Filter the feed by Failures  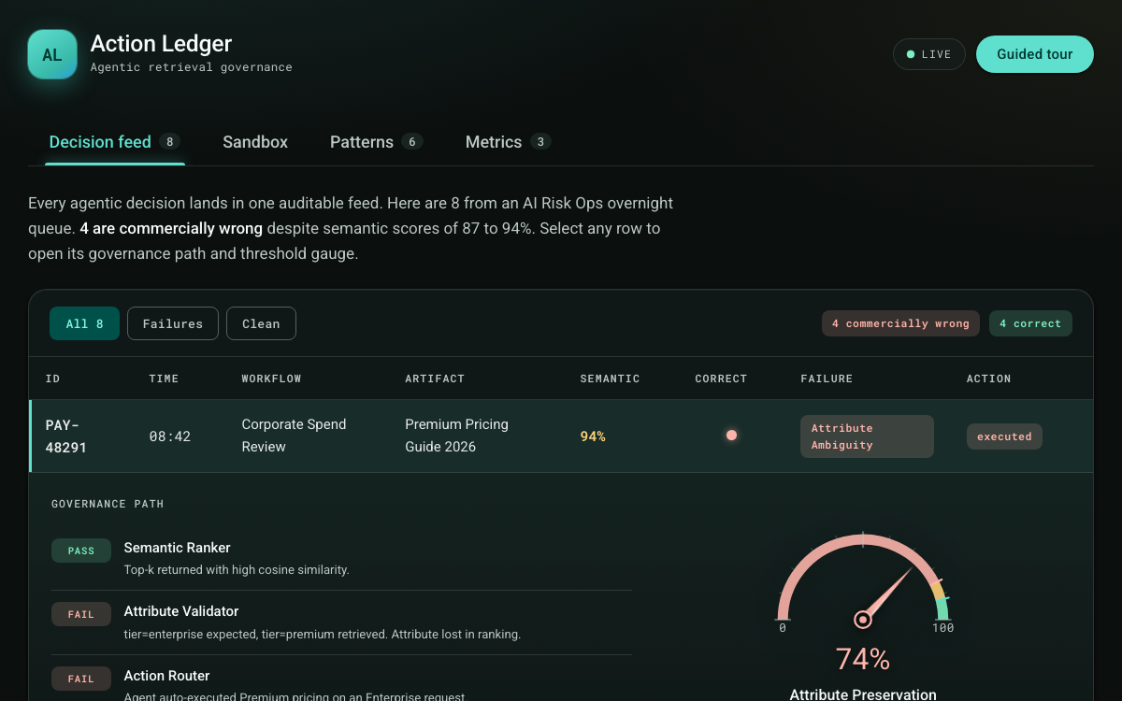(x=173, y=323)
